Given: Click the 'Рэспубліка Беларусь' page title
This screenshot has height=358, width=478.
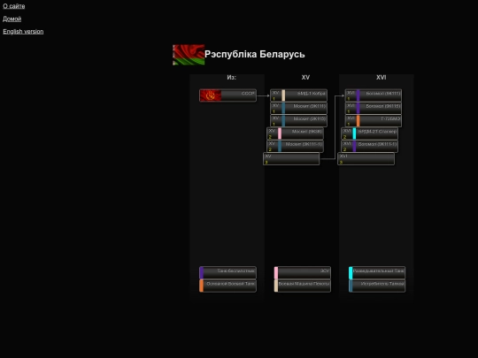Looking at the screenshot, I should pyautogui.click(x=255, y=55).
